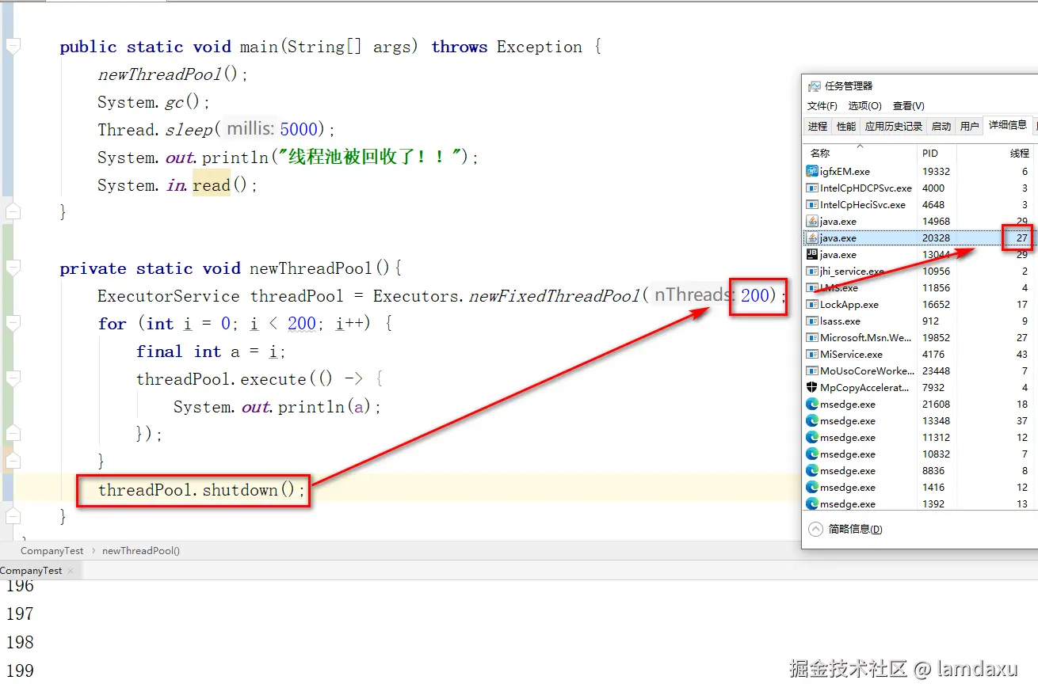
Task: Switch to the 进程 tab
Action: click(818, 126)
